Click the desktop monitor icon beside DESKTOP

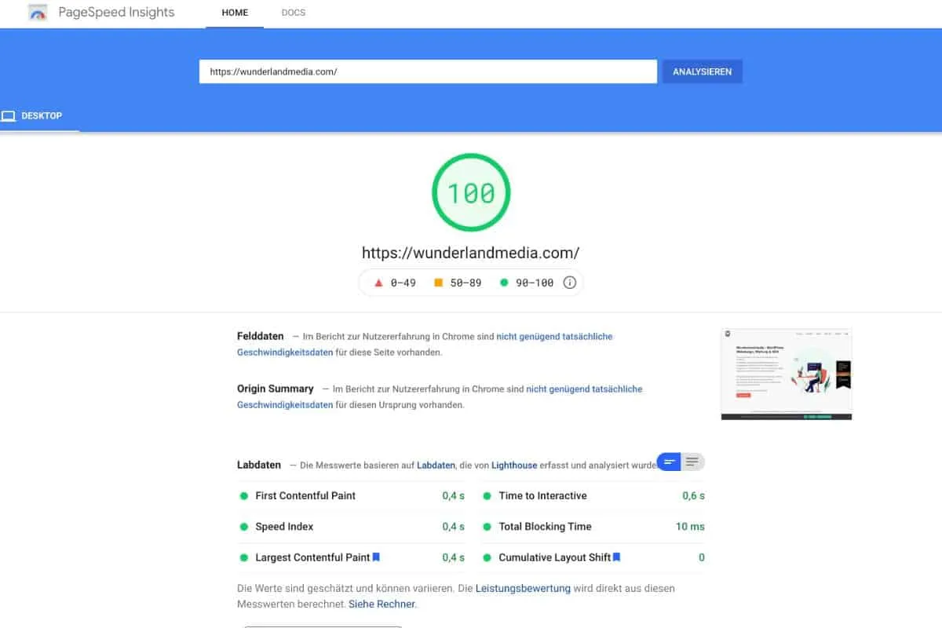9,115
